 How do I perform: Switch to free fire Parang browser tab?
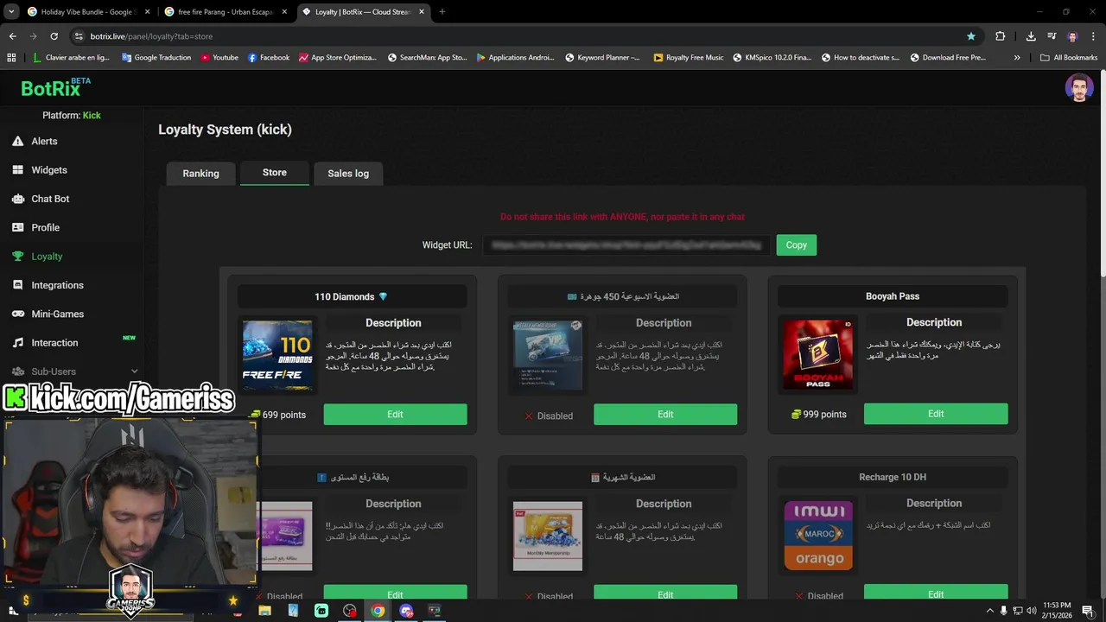pos(225,12)
